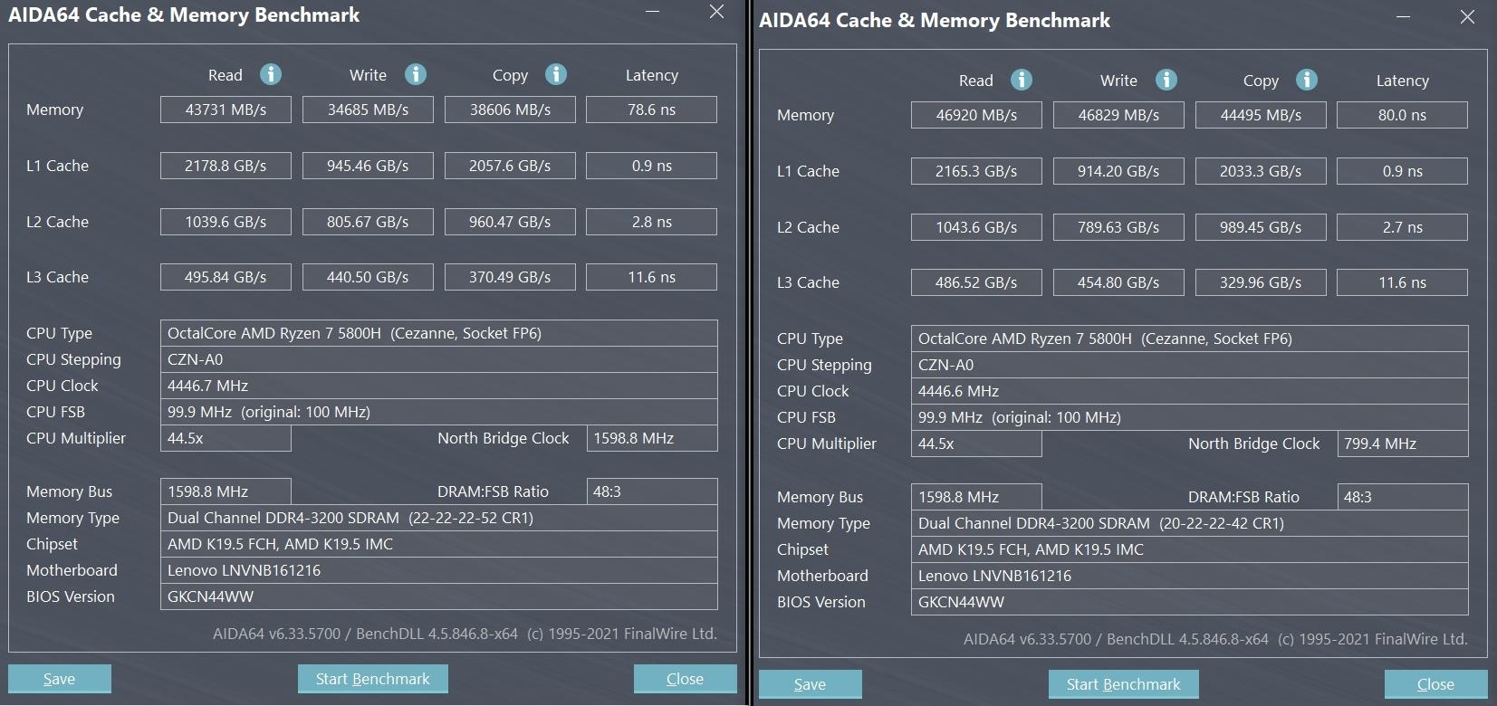Click memory timings 20-22-22-42 CR1 field
This screenshot has height=706, width=1497.
click(x=1190, y=523)
